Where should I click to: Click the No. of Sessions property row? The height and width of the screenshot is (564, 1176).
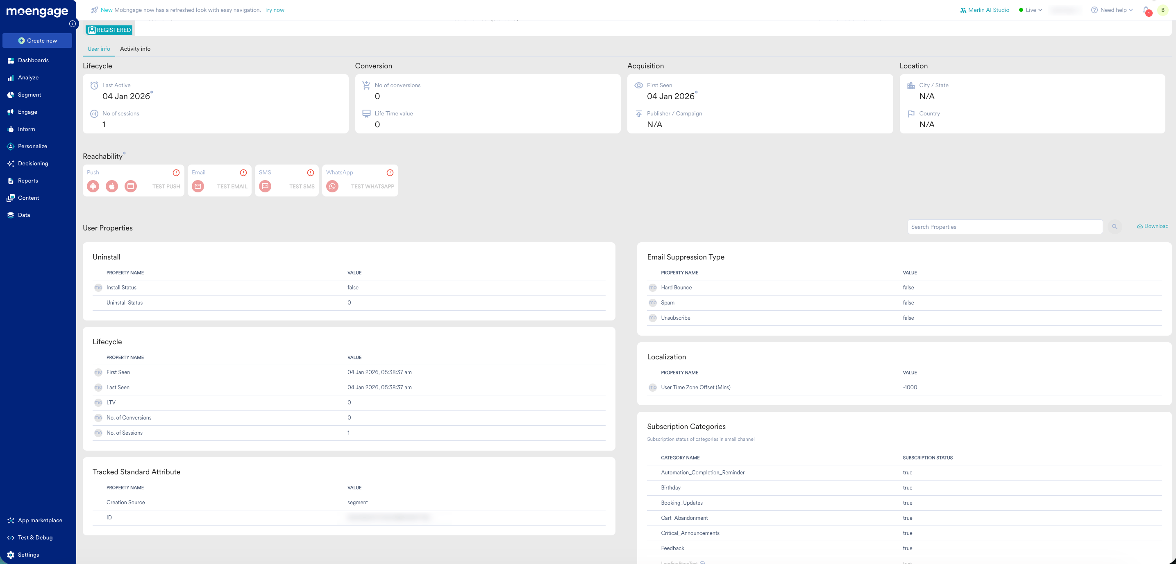(x=349, y=433)
